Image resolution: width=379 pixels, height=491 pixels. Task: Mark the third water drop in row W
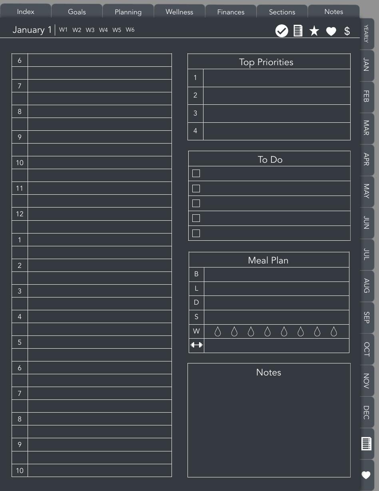tap(251, 331)
